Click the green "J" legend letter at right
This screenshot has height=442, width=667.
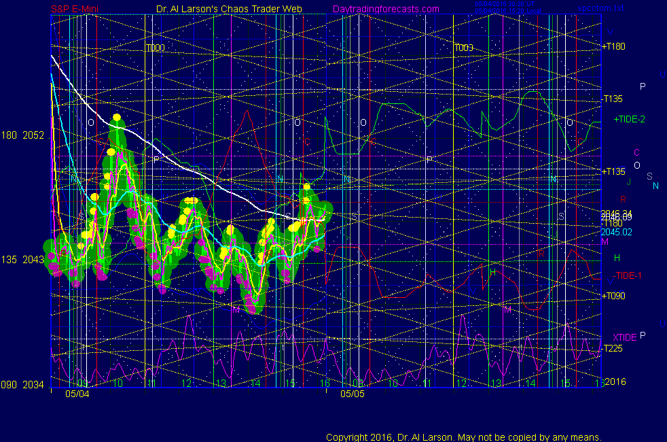tap(629, 182)
